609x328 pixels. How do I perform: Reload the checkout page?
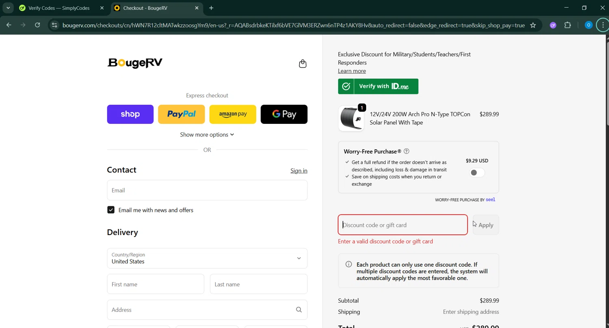pos(37,25)
